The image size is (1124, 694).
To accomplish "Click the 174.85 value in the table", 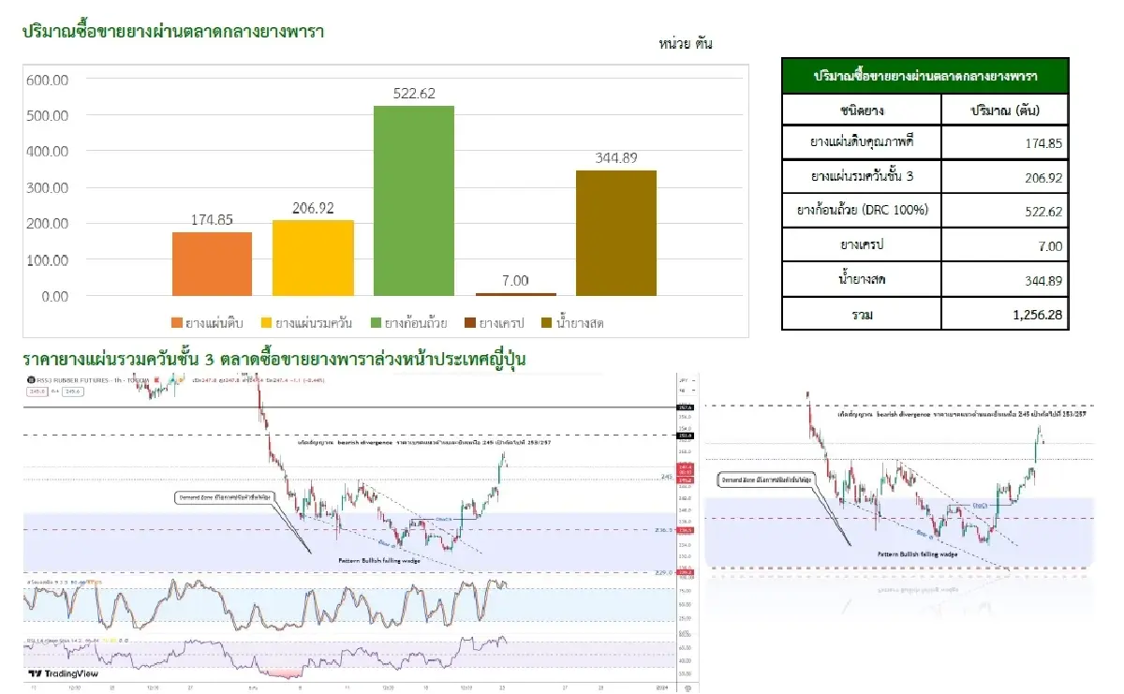I will pos(1044,144).
